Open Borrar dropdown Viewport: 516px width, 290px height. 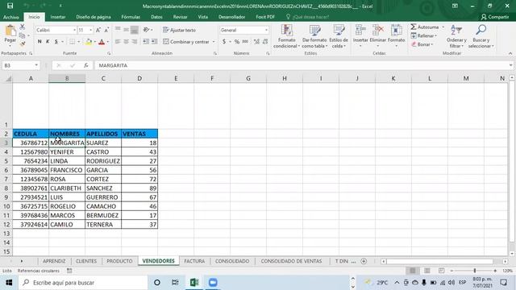pos(422,44)
